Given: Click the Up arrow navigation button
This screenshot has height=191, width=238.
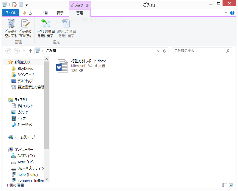Looking at the screenshot, I should (x=31, y=51).
